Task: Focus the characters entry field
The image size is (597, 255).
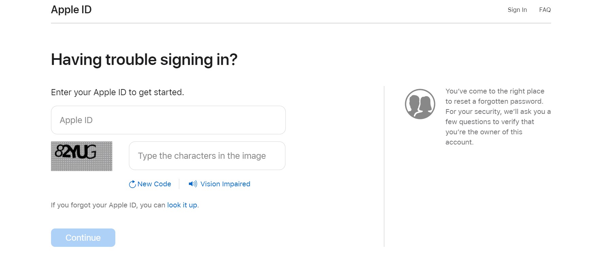Action: 207,156
